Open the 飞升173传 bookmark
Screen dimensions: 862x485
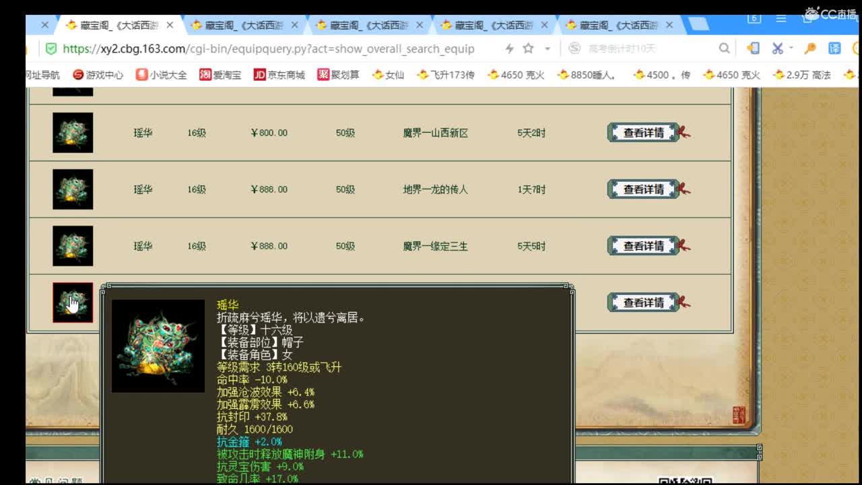pos(446,75)
